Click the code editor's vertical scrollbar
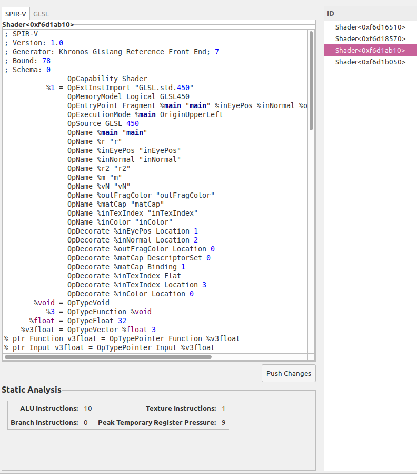The width and height of the screenshot is (417, 474). tap(311, 79)
